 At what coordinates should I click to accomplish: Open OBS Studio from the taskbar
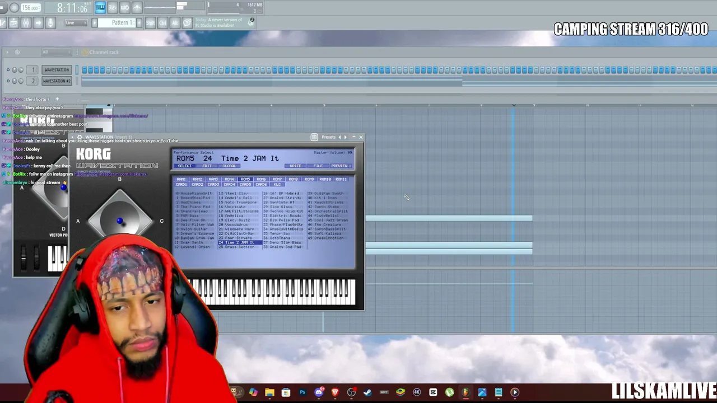[x=351, y=392]
